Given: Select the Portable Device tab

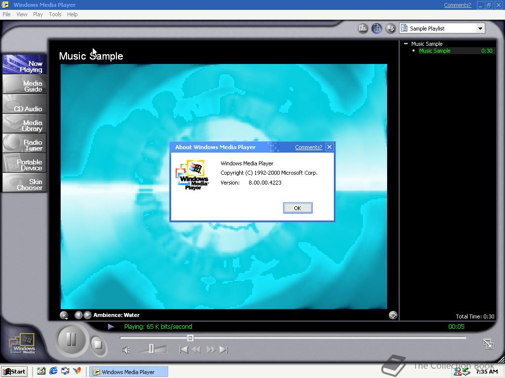Looking at the screenshot, I should (25, 163).
